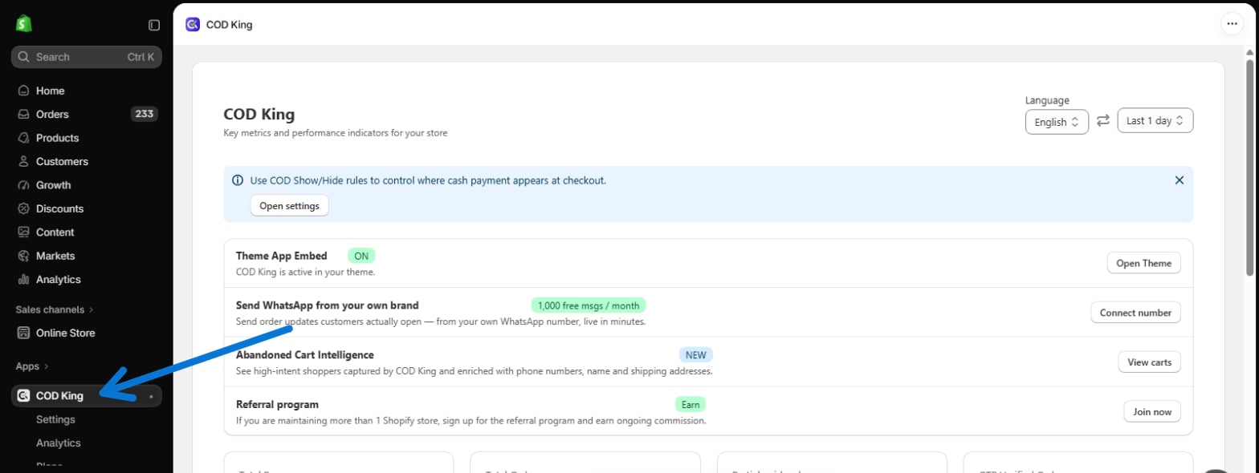This screenshot has width=1259, height=473.
Task: Click the Online Store storefront icon
Action: (23, 333)
